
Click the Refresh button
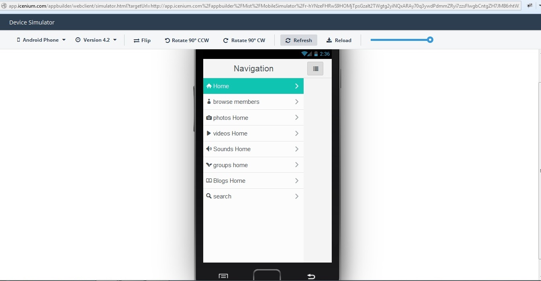pos(299,40)
